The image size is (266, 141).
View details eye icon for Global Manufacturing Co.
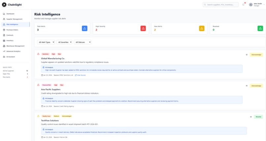click(x=247, y=55)
